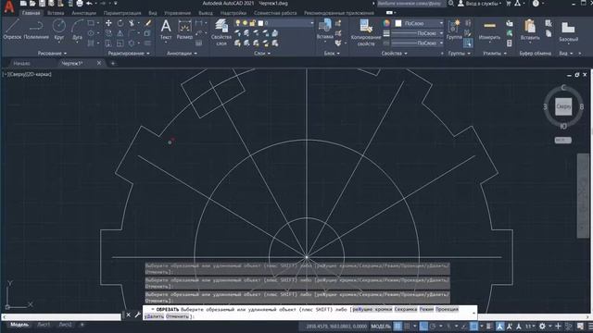Select the Размер (Dimension) tool
Viewport: 593px width, 333px height.
point(184,30)
